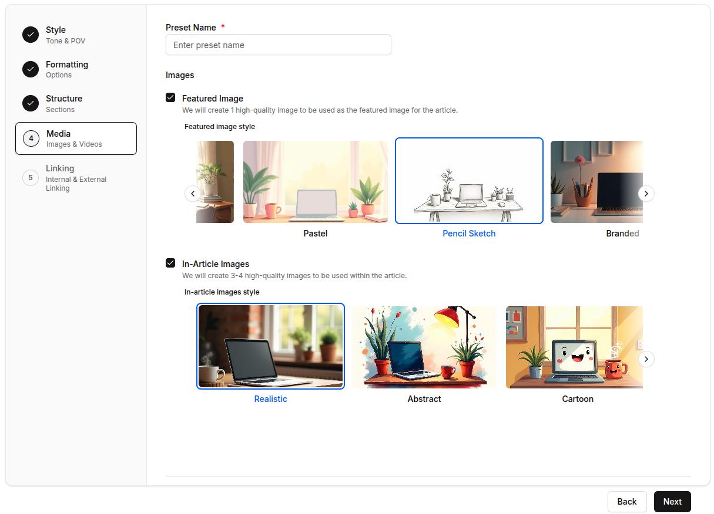Image resolution: width=714 pixels, height=514 pixels.
Task: Click the completed checkmark icon beside Style
Action: click(x=31, y=35)
